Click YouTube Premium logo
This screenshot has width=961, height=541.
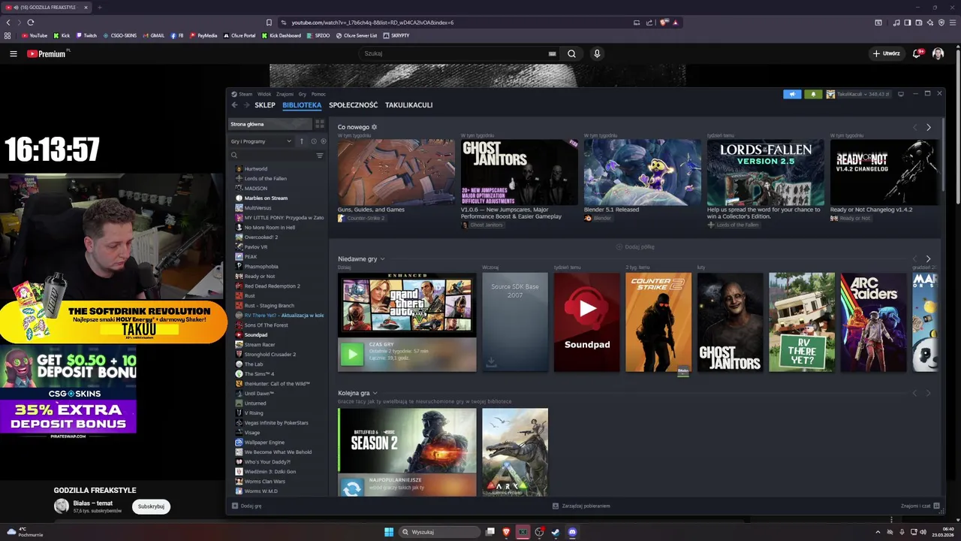[x=47, y=53]
